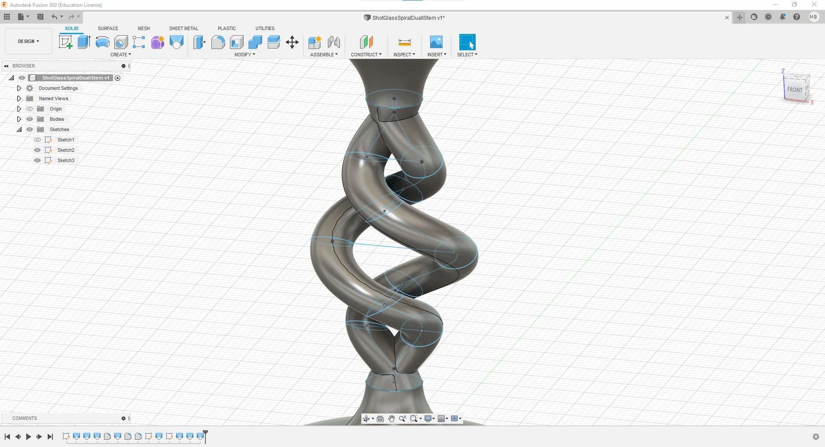Image resolution: width=825 pixels, height=447 pixels.
Task: Select the Hole tool
Action: (x=121, y=42)
